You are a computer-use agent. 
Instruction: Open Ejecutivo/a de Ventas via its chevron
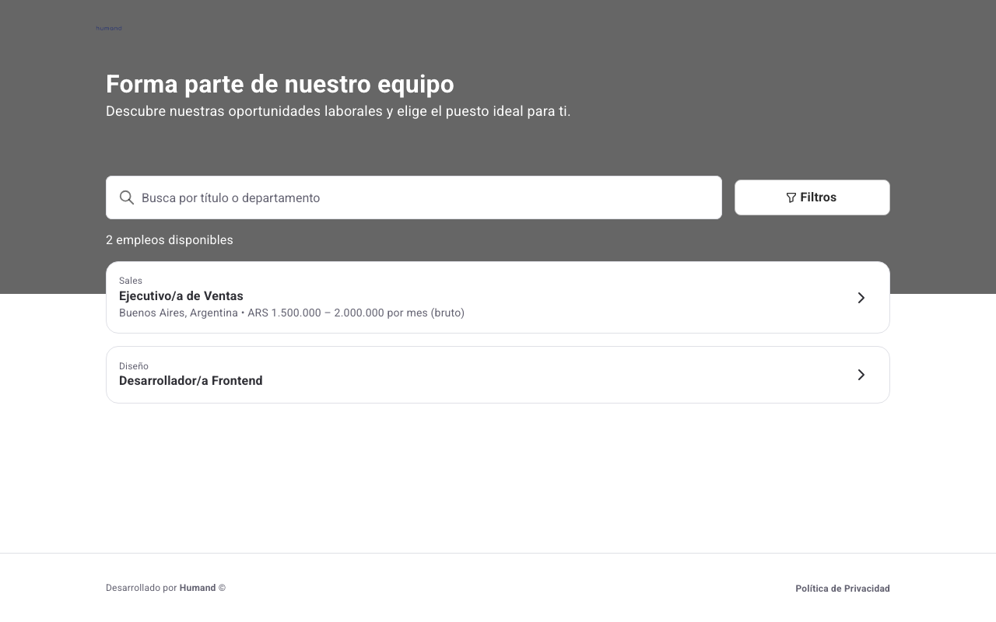pos(861,298)
